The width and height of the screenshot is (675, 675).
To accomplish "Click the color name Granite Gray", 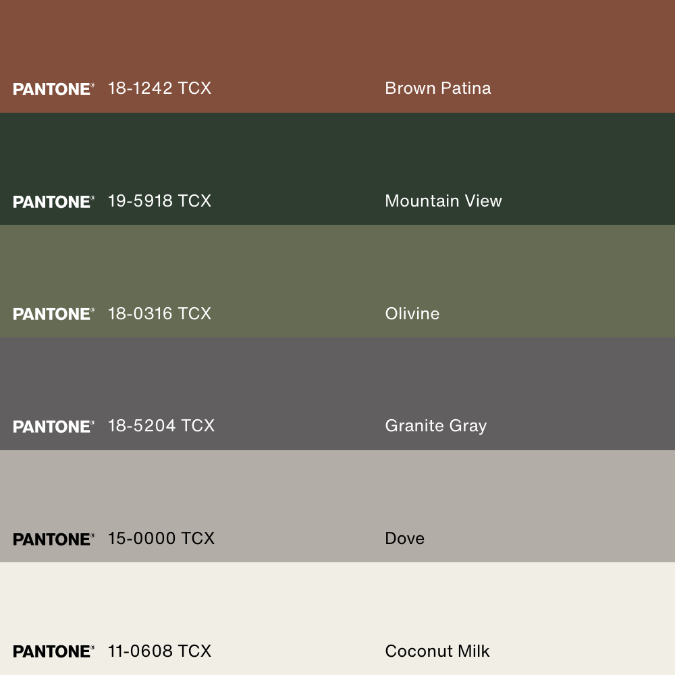I will 435,427.
